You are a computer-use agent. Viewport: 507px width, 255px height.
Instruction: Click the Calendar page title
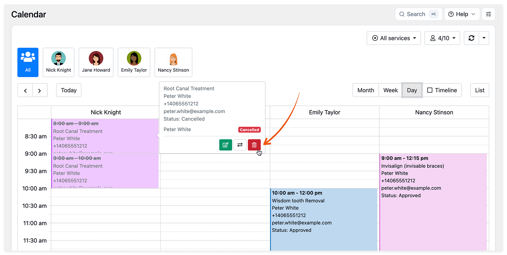pyautogui.click(x=29, y=14)
